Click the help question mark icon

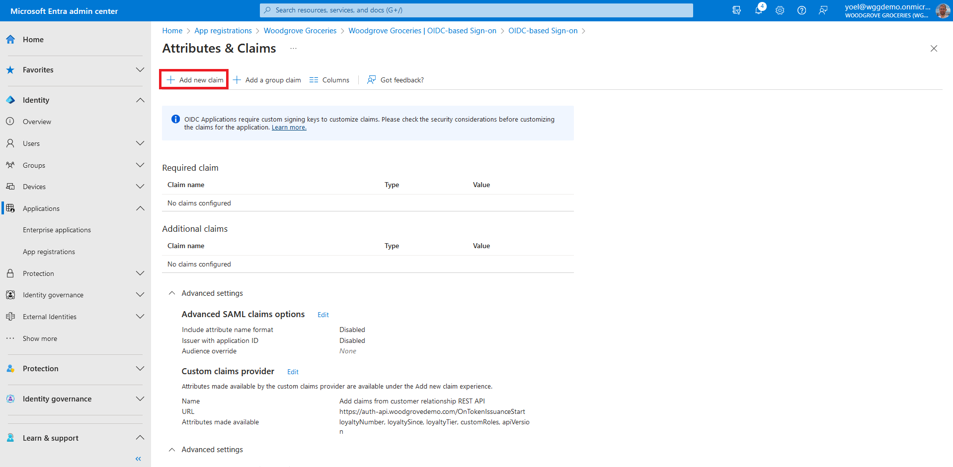pos(801,10)
